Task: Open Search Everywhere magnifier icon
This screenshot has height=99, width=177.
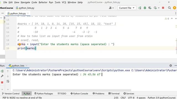Action: tap(169, 8)
